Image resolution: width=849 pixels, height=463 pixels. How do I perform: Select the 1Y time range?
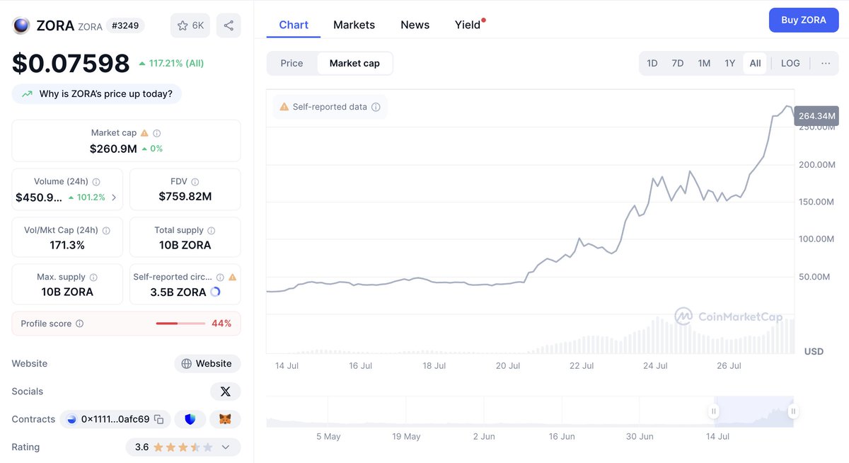(x=729, y=63)
